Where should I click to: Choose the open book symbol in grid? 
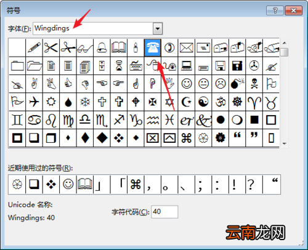(x=119, y=47)
